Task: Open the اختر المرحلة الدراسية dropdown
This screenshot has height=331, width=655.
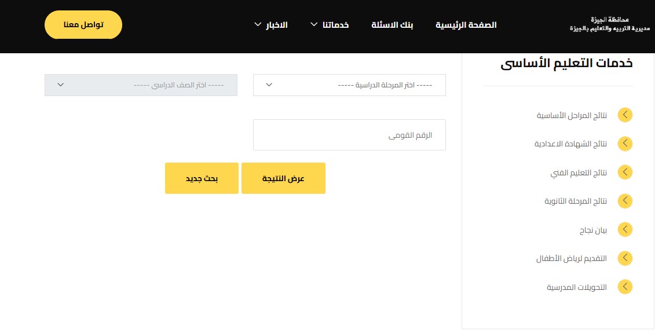Action: point(349,85)
